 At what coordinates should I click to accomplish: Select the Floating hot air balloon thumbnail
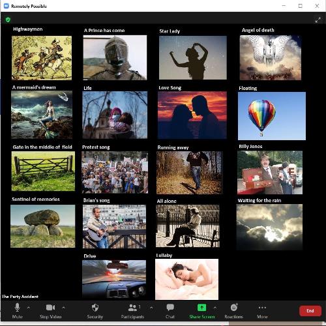point(272,116)
